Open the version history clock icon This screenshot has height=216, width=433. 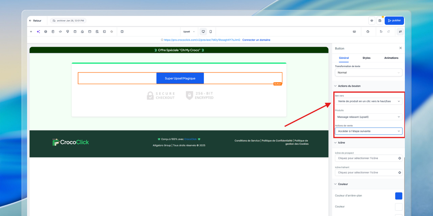click(368, 32)
